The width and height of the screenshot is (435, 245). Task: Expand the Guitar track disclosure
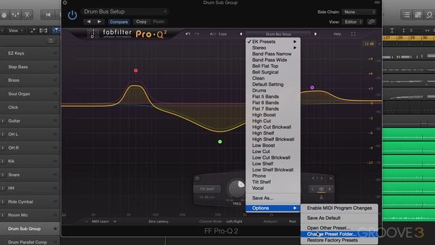3,121
